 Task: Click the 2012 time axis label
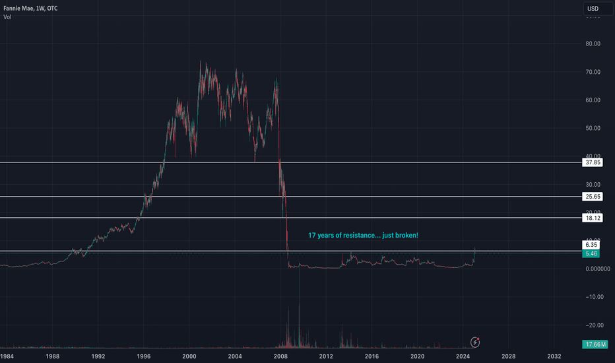[x=326, y=356]
